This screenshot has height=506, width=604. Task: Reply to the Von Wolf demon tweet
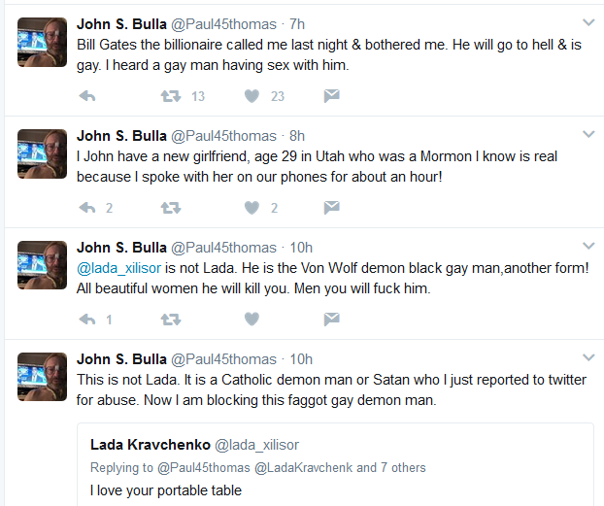coord(87,320)
